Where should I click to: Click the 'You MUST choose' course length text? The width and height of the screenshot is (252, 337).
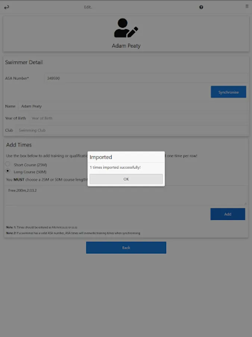[47, 179]
